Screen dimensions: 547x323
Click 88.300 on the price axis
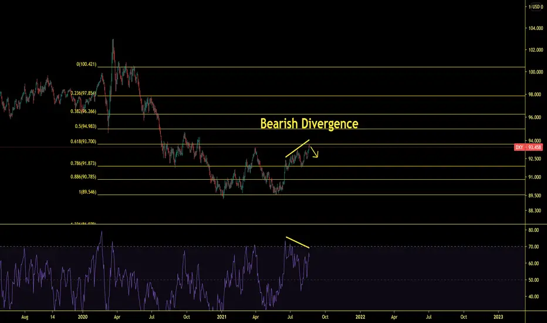(x=535, y=211)
